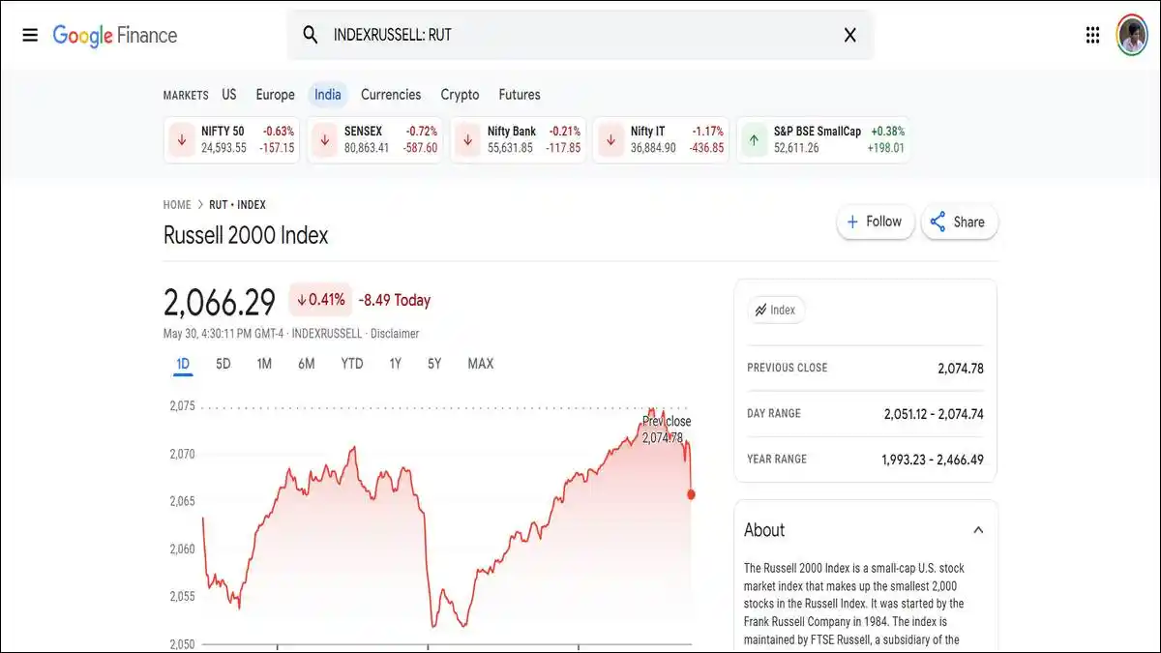Viewport: 1161px width, 653px height.
Task: Click the Share icon for Russell 2000
Action: [x=937, y=222]
